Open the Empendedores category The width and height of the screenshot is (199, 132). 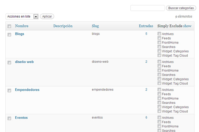tap(27, 90)
